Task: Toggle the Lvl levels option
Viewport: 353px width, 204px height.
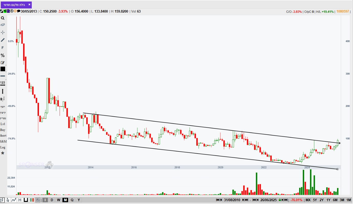Action: click(x=3, y=124)
